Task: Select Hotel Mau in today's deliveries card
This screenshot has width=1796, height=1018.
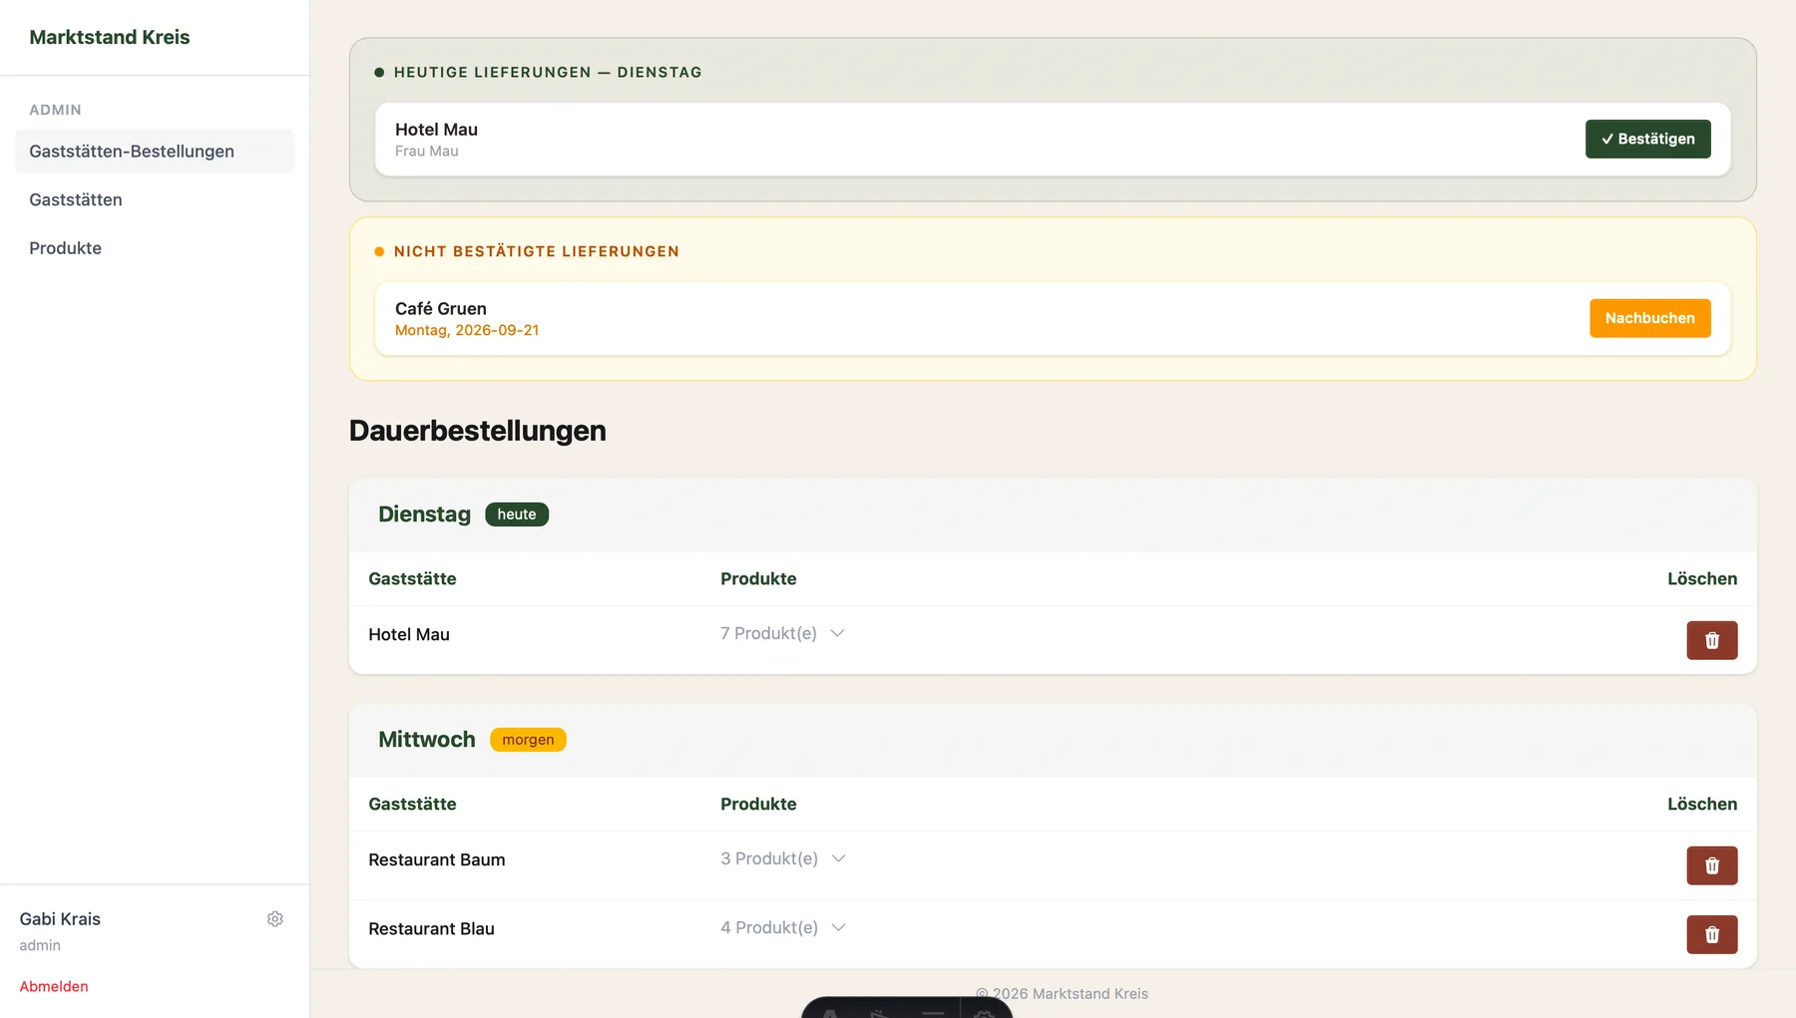Action: click(x=1053, y=140)
